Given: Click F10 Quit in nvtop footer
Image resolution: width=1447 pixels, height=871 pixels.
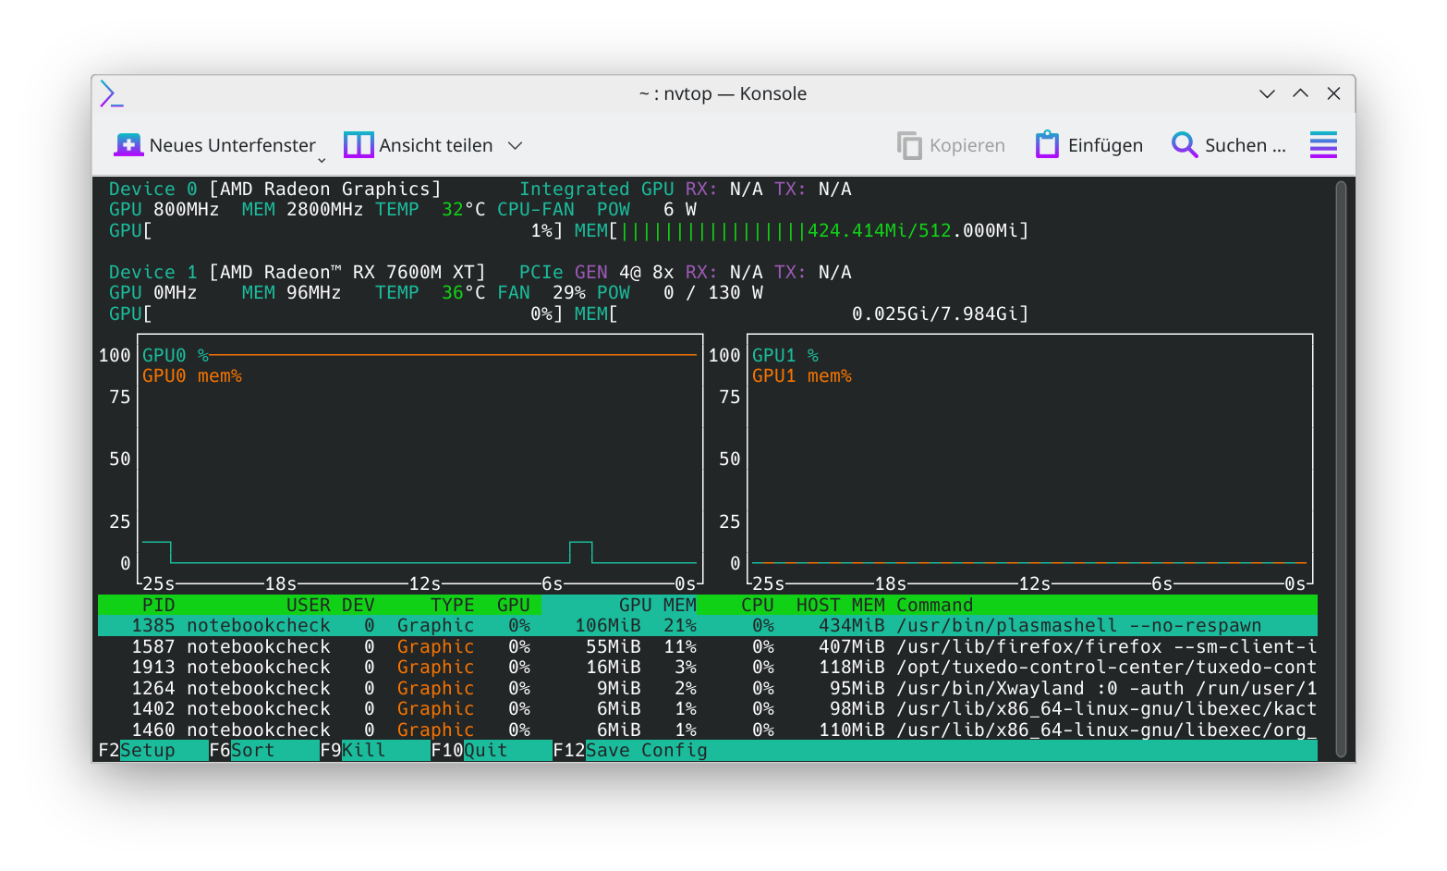Looking at the screenshot, I should (469, 751).
